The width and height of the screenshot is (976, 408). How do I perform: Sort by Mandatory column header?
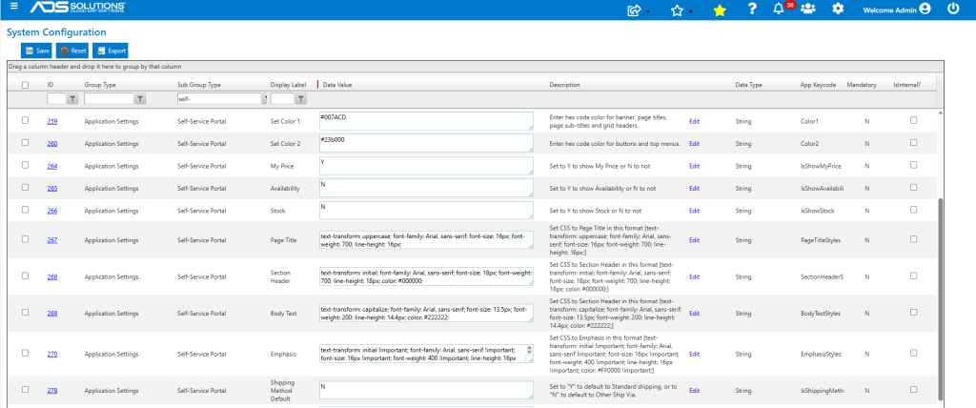[862, 85]
